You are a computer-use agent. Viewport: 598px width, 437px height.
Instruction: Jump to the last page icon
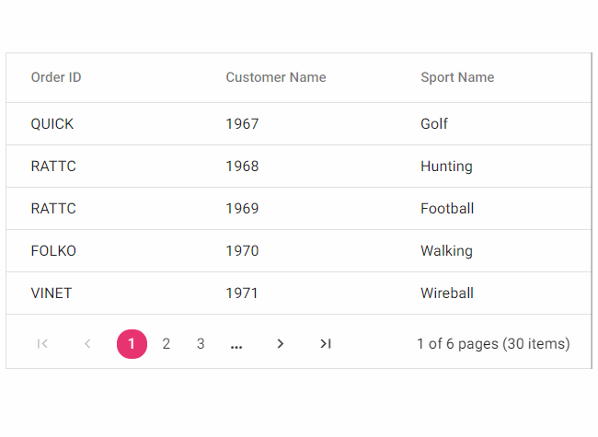click(x=325, y=344)
